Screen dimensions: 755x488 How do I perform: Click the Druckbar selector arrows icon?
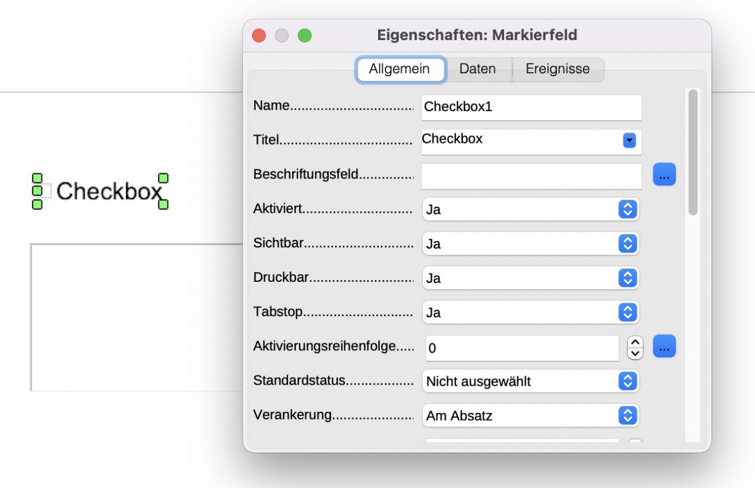[627, 278]
